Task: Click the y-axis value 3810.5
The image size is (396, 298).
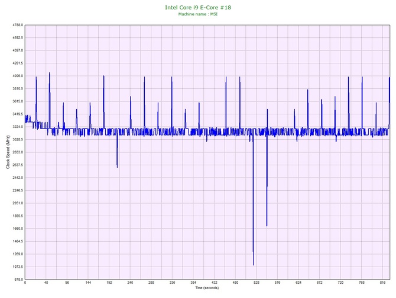Action: coord(18,89)
